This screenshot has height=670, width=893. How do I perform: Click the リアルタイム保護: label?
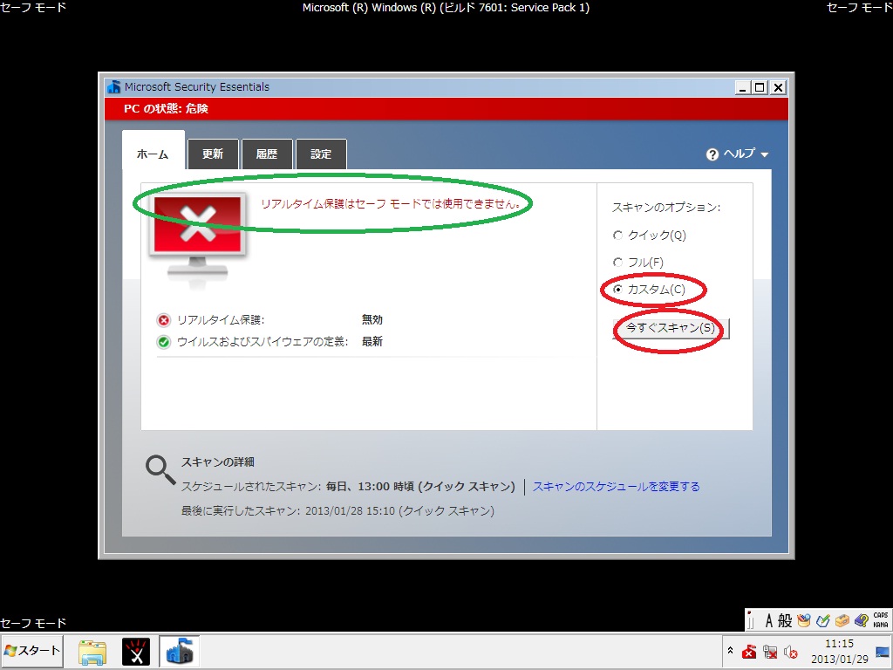(221, 319)
